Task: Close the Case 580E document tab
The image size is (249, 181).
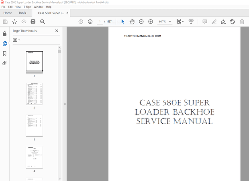Action: 67,13
